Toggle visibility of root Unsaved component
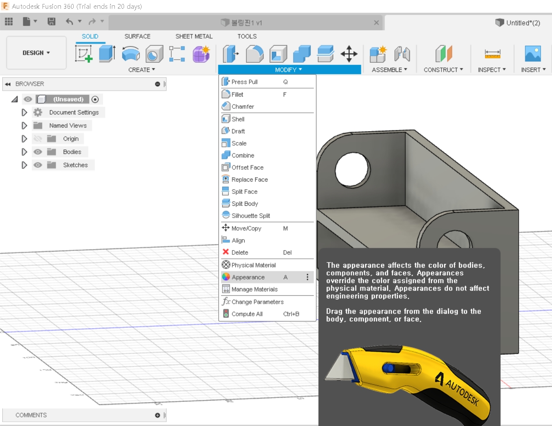Screen dimensions: 552x426 (x=28, y=99)
